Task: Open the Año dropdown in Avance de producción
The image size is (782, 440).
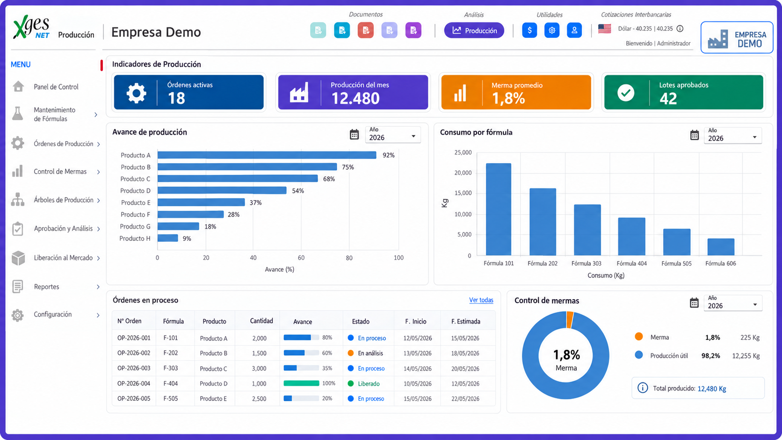Action: click(x=393, y=135)
